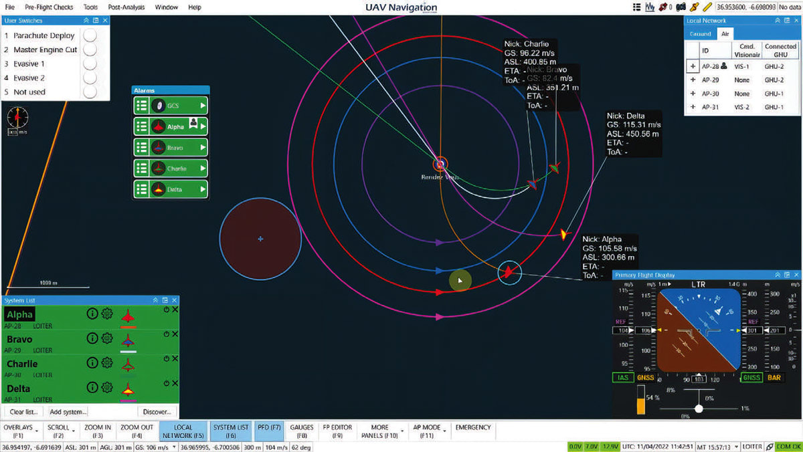Screen dimensions: 803x452
Task: Click the orange 54% throttle bar
Action: click(x=640, y=400)
